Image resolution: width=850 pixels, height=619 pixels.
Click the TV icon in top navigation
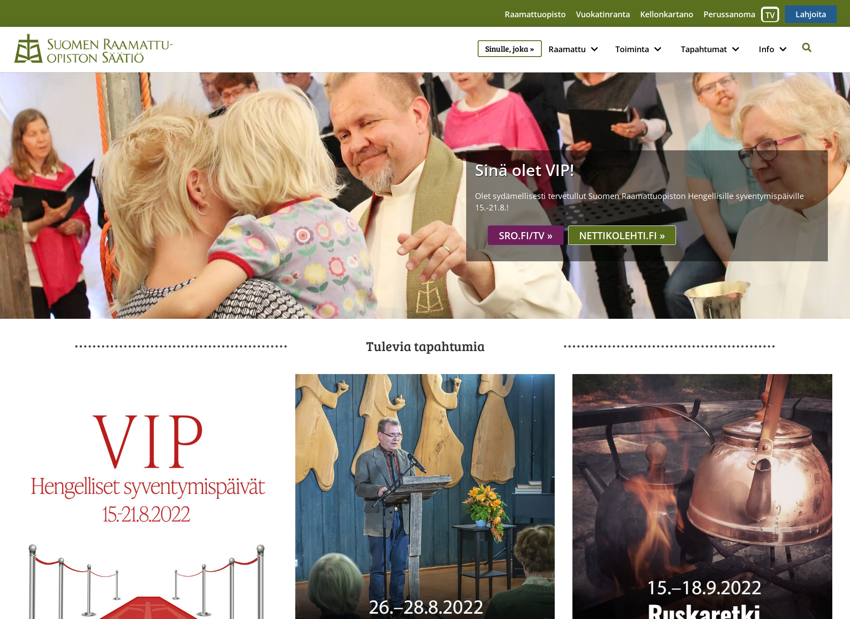[x=769, y=13]
